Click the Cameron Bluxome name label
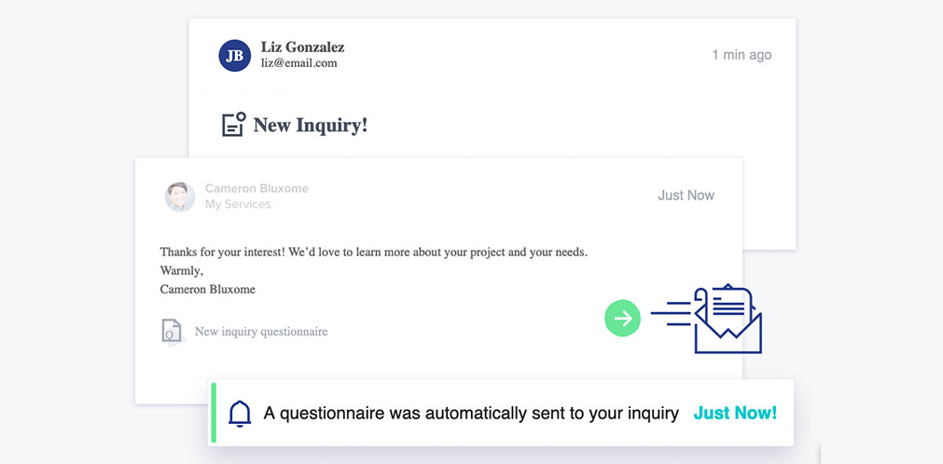943x464 pixels. [x=257, y=189]
